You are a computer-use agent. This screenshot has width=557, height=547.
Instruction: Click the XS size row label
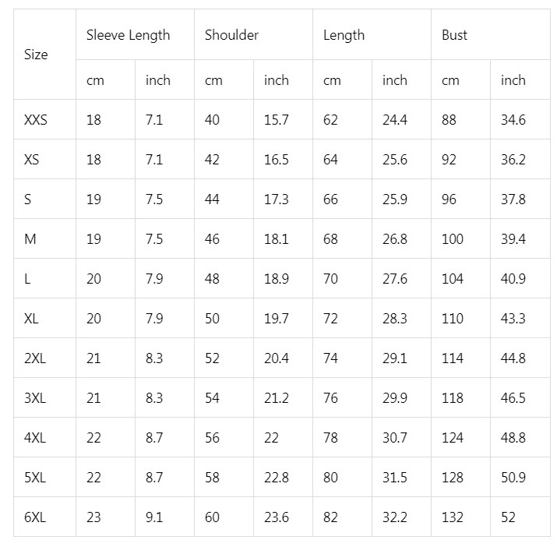32,160
